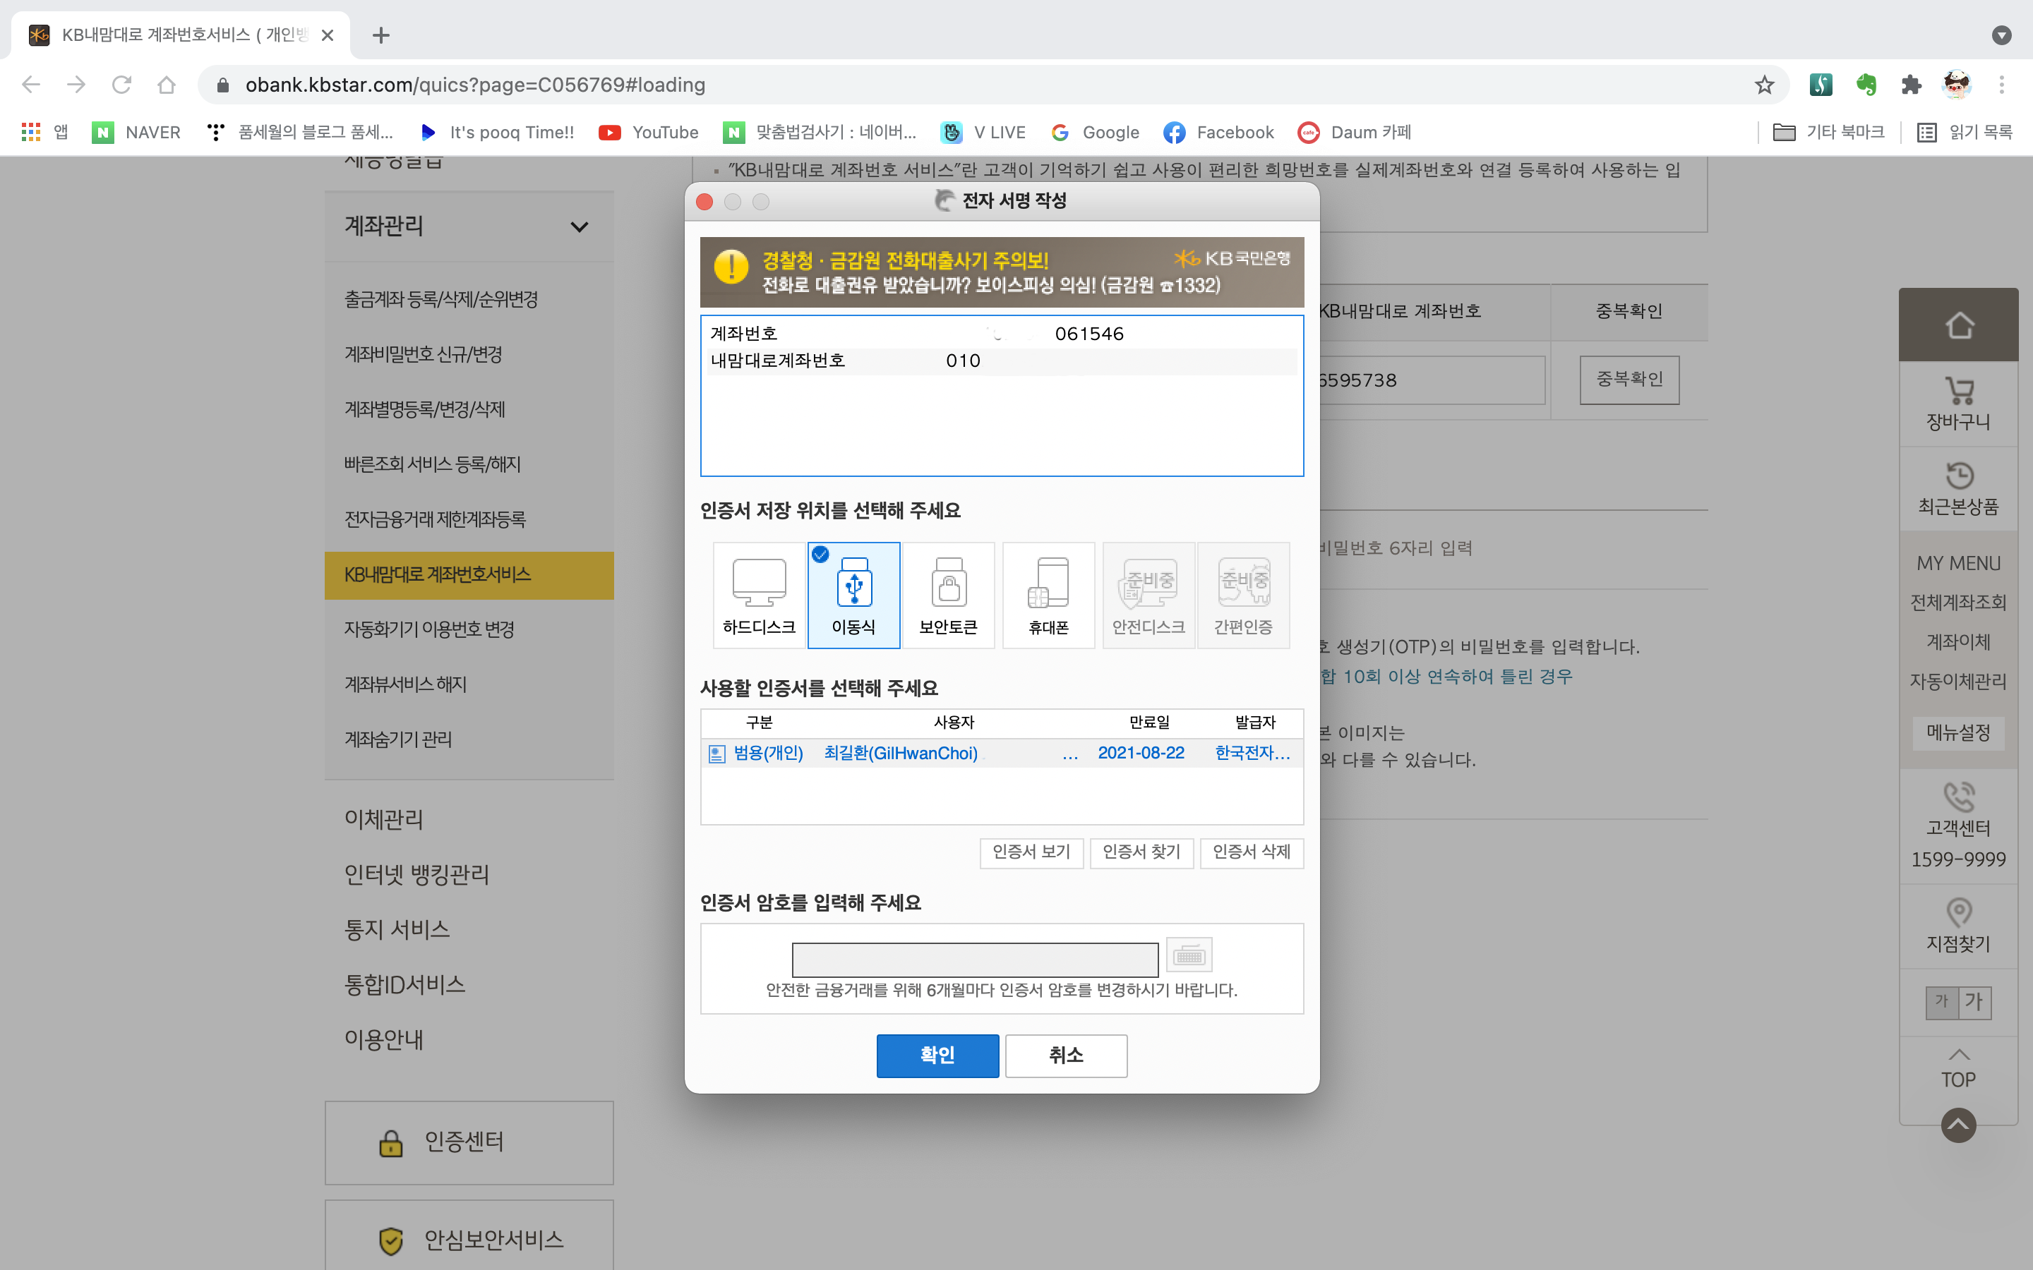2033x1270 pixels.
Task: Toggle the selected 이동식 storage option
Action: coord(853,595)
